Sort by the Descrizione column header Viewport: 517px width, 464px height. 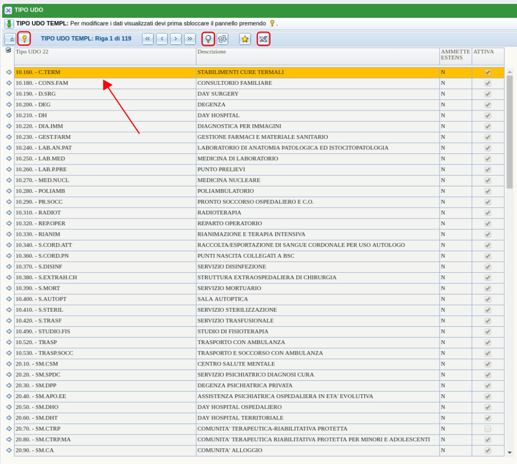pos(212,52)
